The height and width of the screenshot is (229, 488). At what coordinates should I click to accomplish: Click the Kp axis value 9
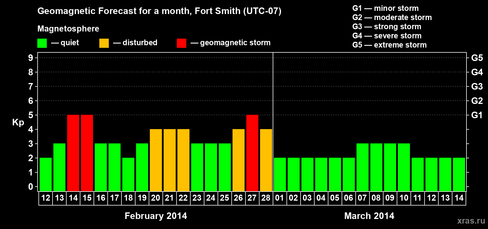click(31, 58)
